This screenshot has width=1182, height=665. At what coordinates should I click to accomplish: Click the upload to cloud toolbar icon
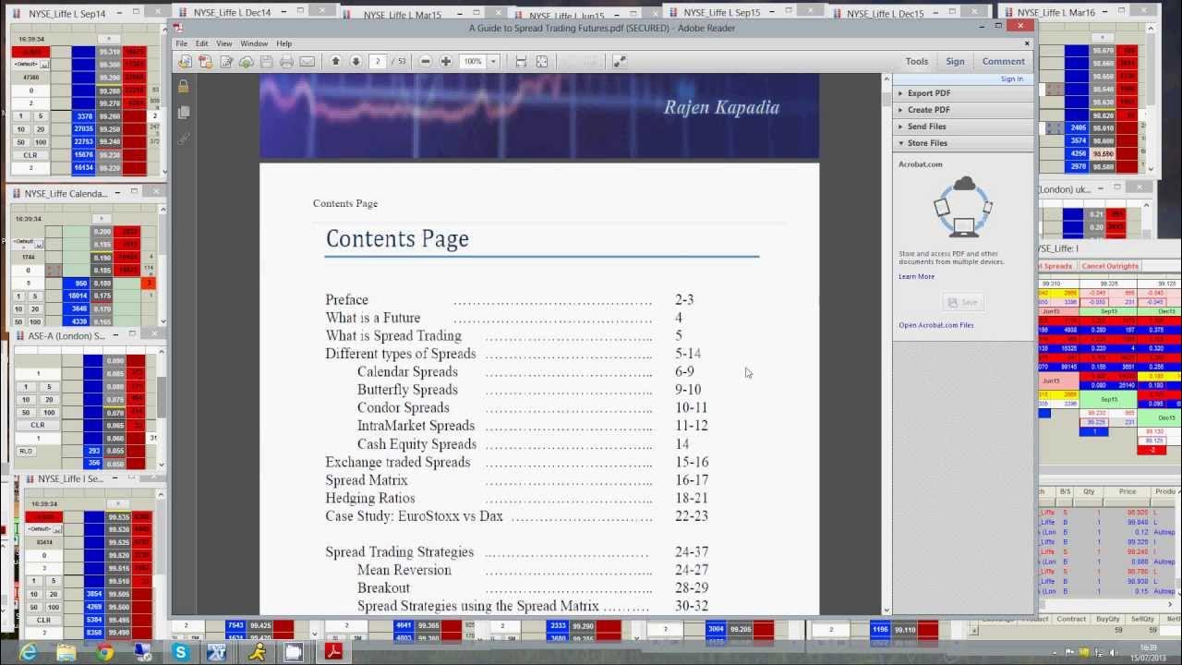tap(246, 62)
